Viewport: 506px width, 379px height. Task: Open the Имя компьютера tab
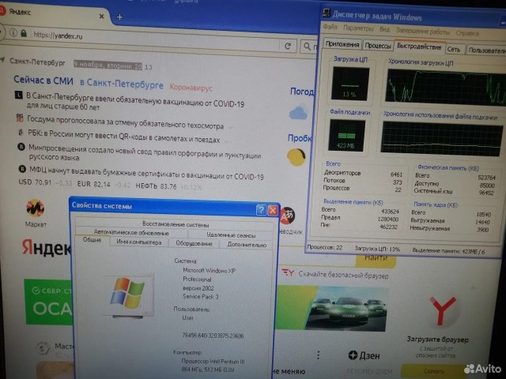pyautogui.click(x=139, y=242)
